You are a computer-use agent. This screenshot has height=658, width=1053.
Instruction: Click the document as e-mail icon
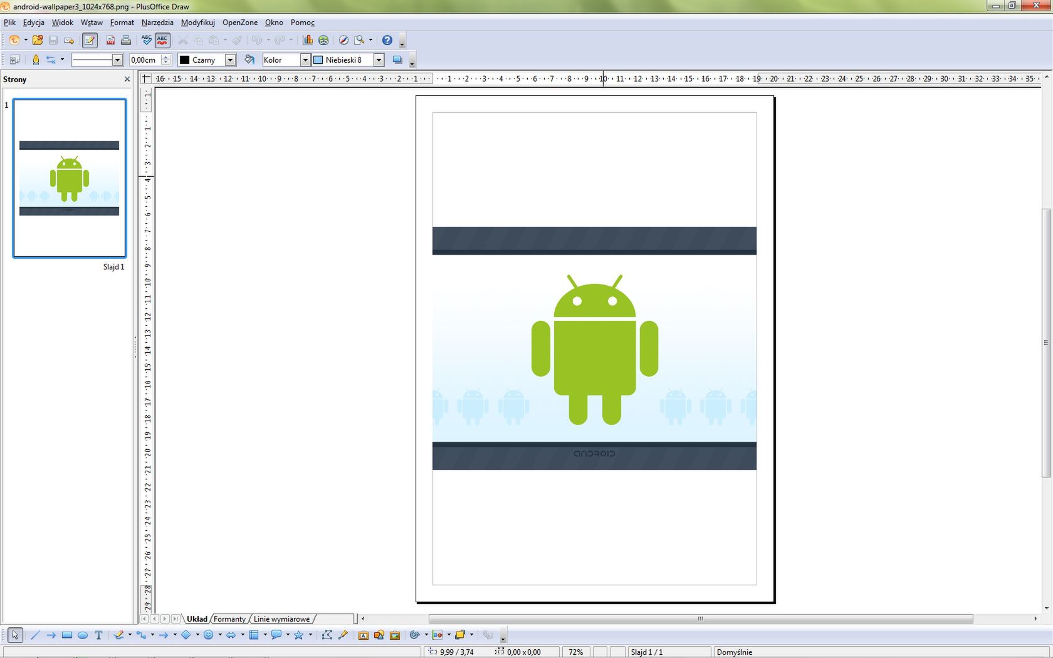click(69, 40)
